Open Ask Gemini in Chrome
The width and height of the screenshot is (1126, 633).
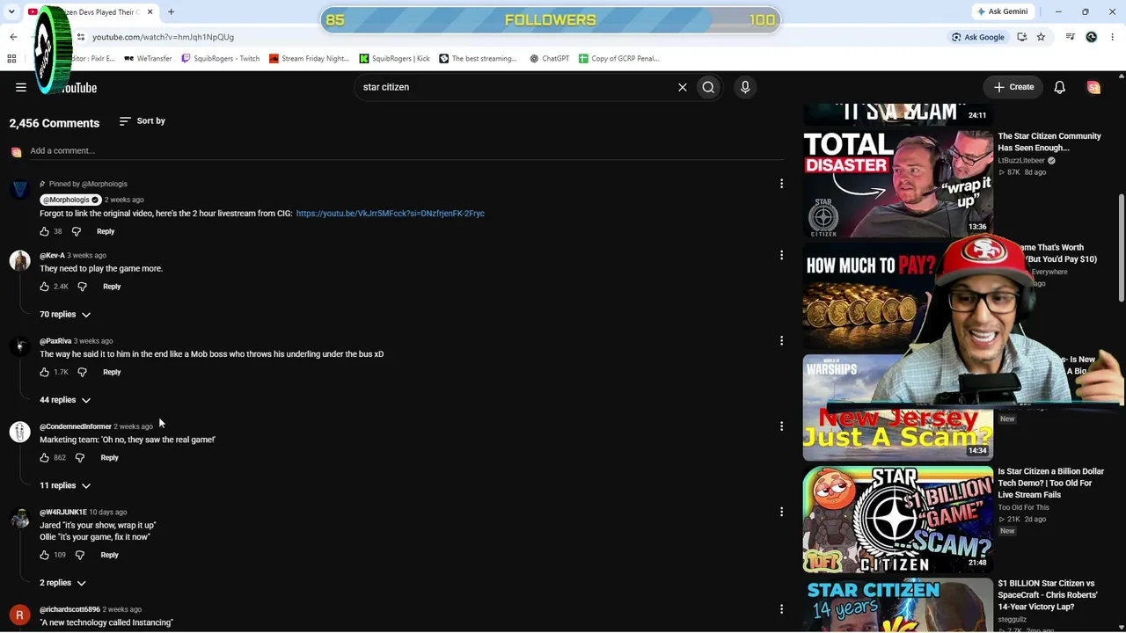tap(1002, 11)
